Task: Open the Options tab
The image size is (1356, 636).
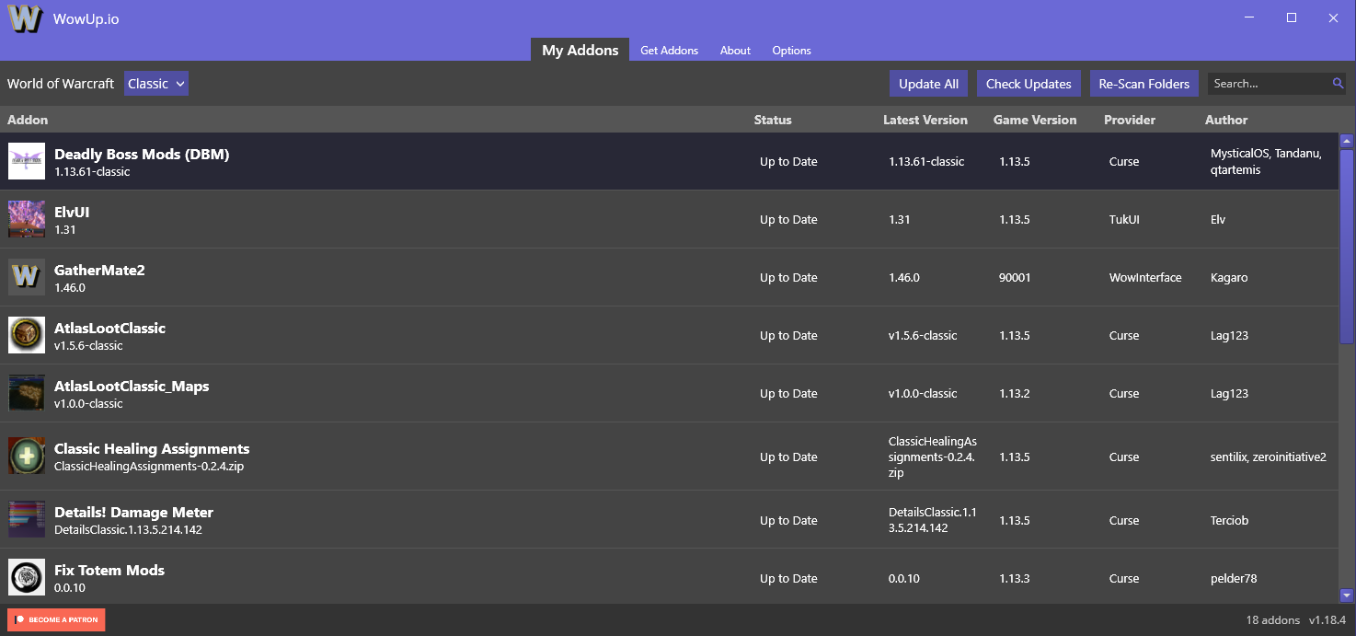Action: click(791, 51)
